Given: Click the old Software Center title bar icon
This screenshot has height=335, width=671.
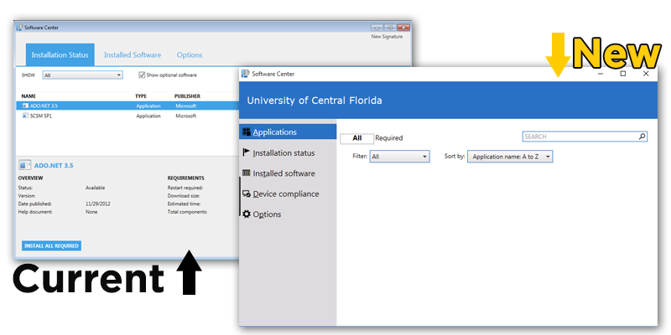Looking at the screenshot, I should coord(19,28).
